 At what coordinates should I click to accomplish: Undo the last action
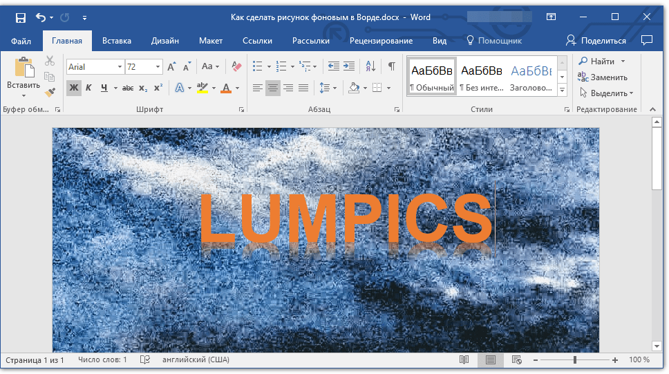click(x=41, y=17)
